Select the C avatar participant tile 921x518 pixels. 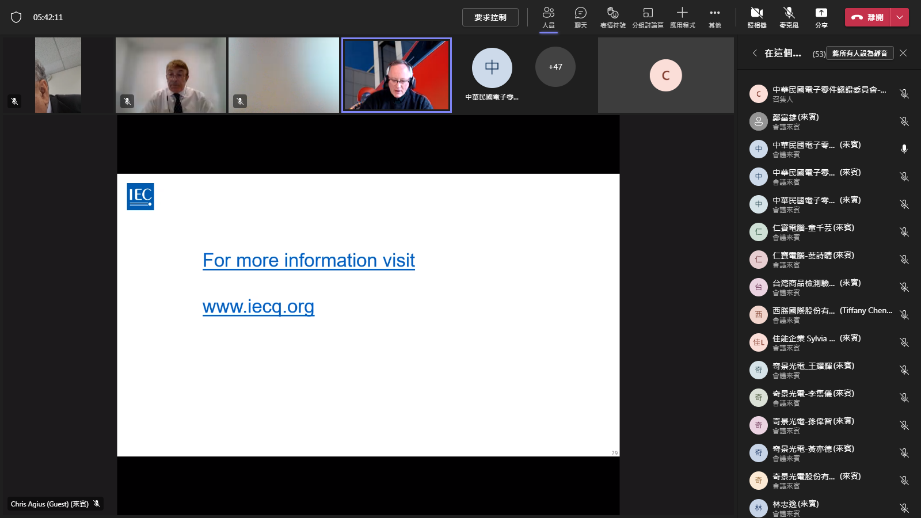click(x=666, y=75)
